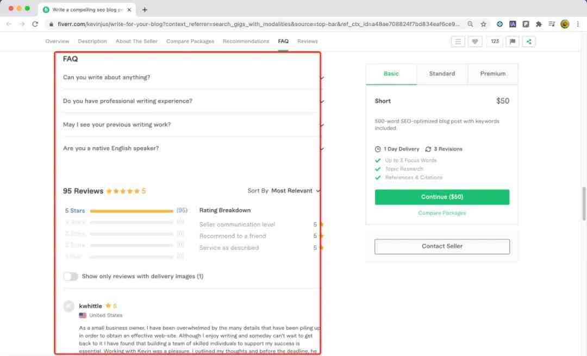587x356 pixels.
Task: Reload the page using refresh icon
Action: [35, 24]
